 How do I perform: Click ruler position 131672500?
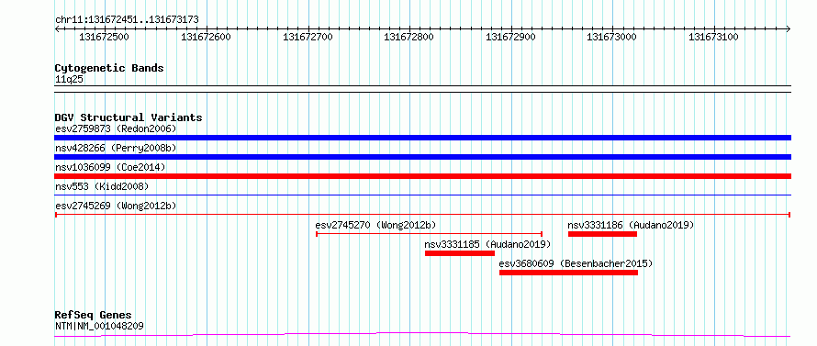105,37
